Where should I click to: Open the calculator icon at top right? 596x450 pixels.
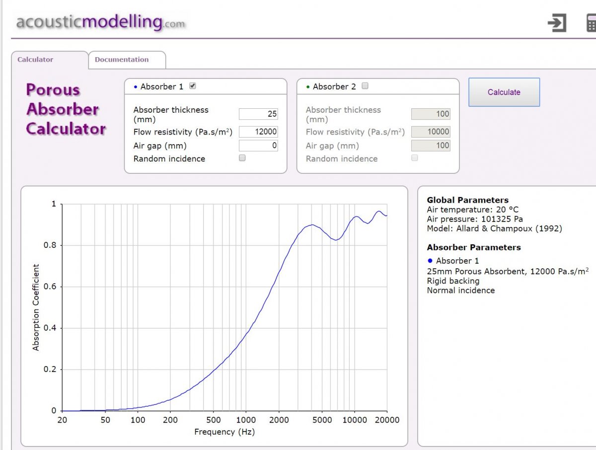tap(591, 23)
